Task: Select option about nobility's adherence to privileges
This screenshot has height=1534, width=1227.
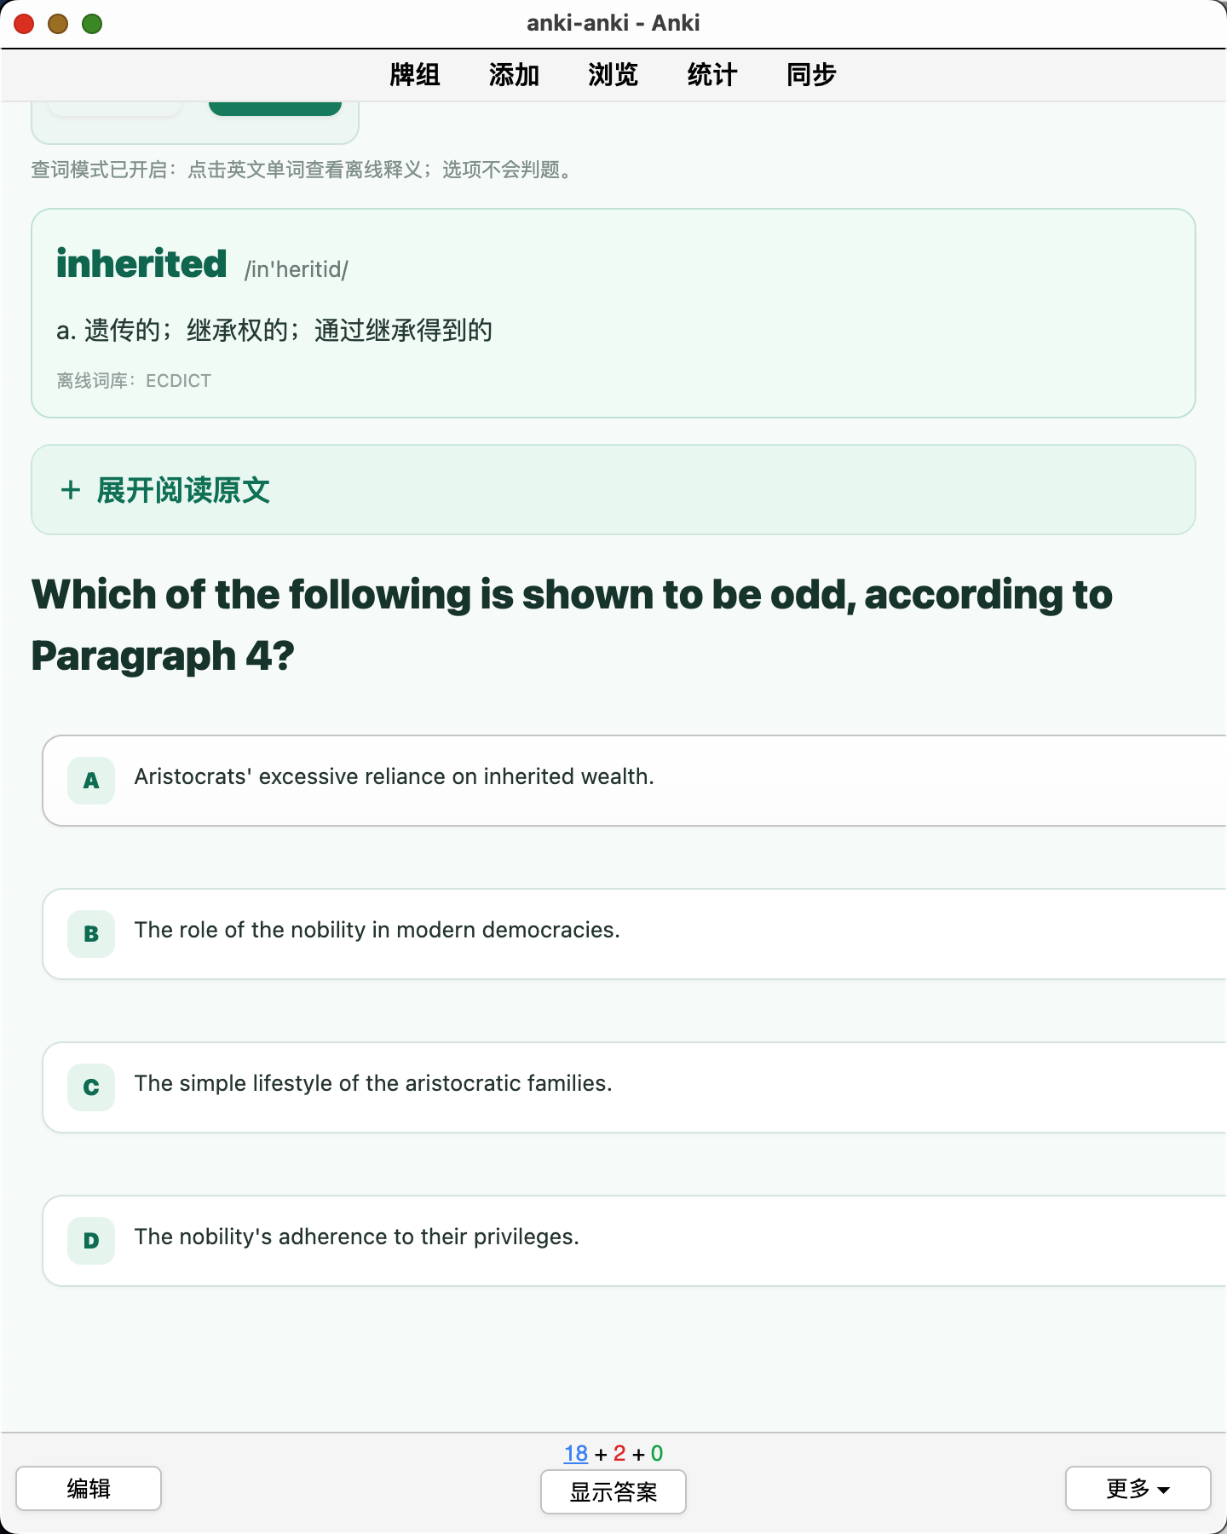Action: pos(635,1241)
